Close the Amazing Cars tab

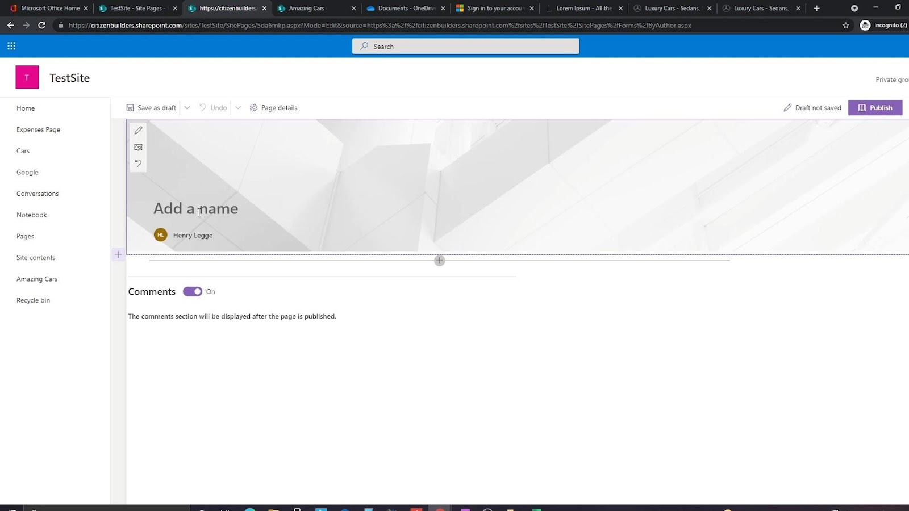[353, 8]
